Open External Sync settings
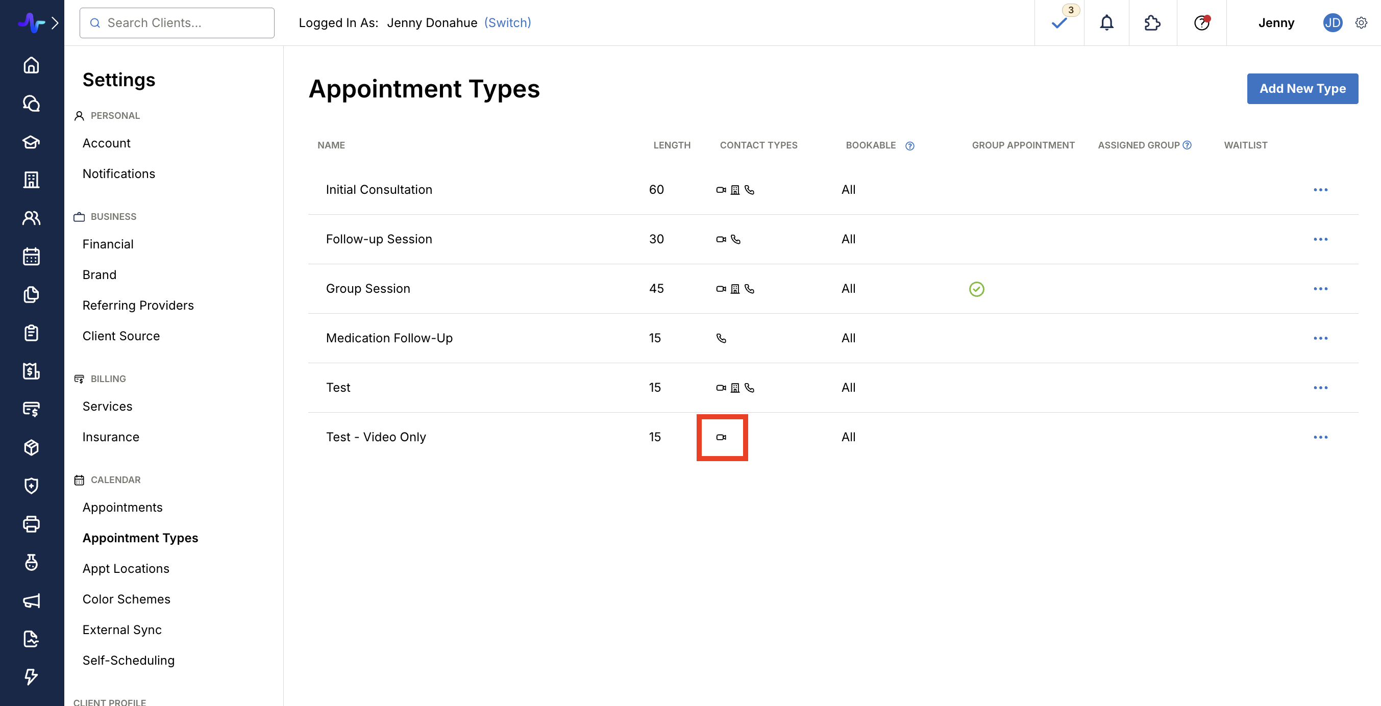The width and height of the screenshot is (1381, 706). click(x=121, y=630)
